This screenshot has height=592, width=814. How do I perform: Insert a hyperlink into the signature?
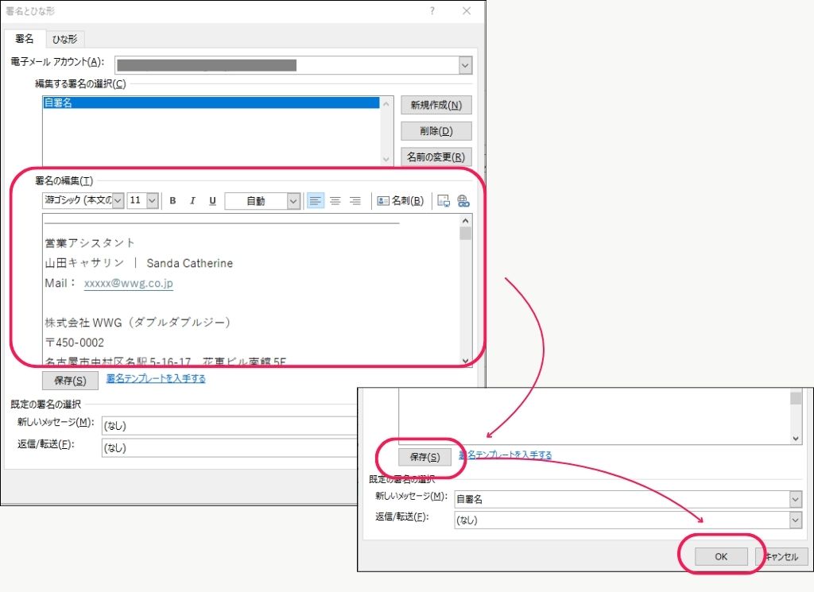click(x=463, y=201)
